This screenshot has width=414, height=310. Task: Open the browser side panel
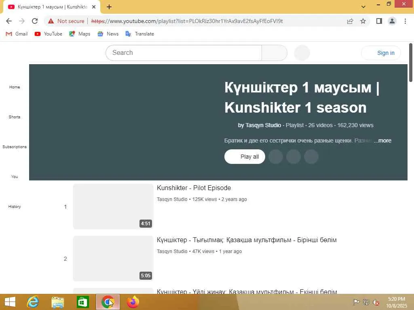(x=379, y=21)
